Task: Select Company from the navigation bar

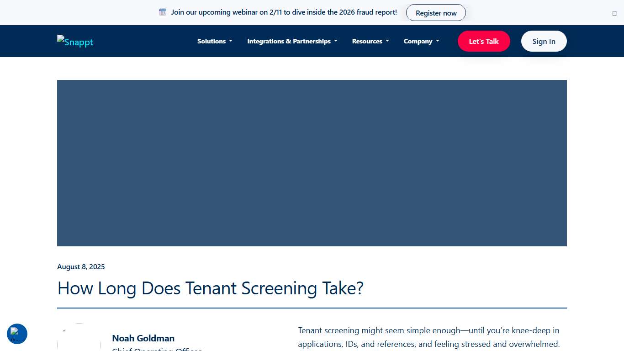Action: [x=418, y=41]
